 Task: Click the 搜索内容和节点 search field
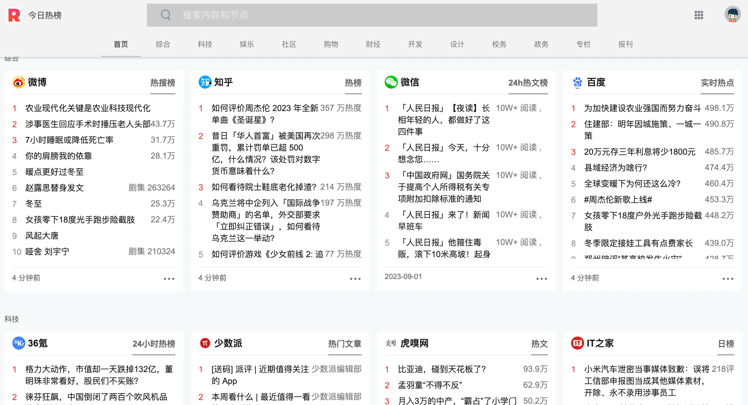[x=372, y=15]
